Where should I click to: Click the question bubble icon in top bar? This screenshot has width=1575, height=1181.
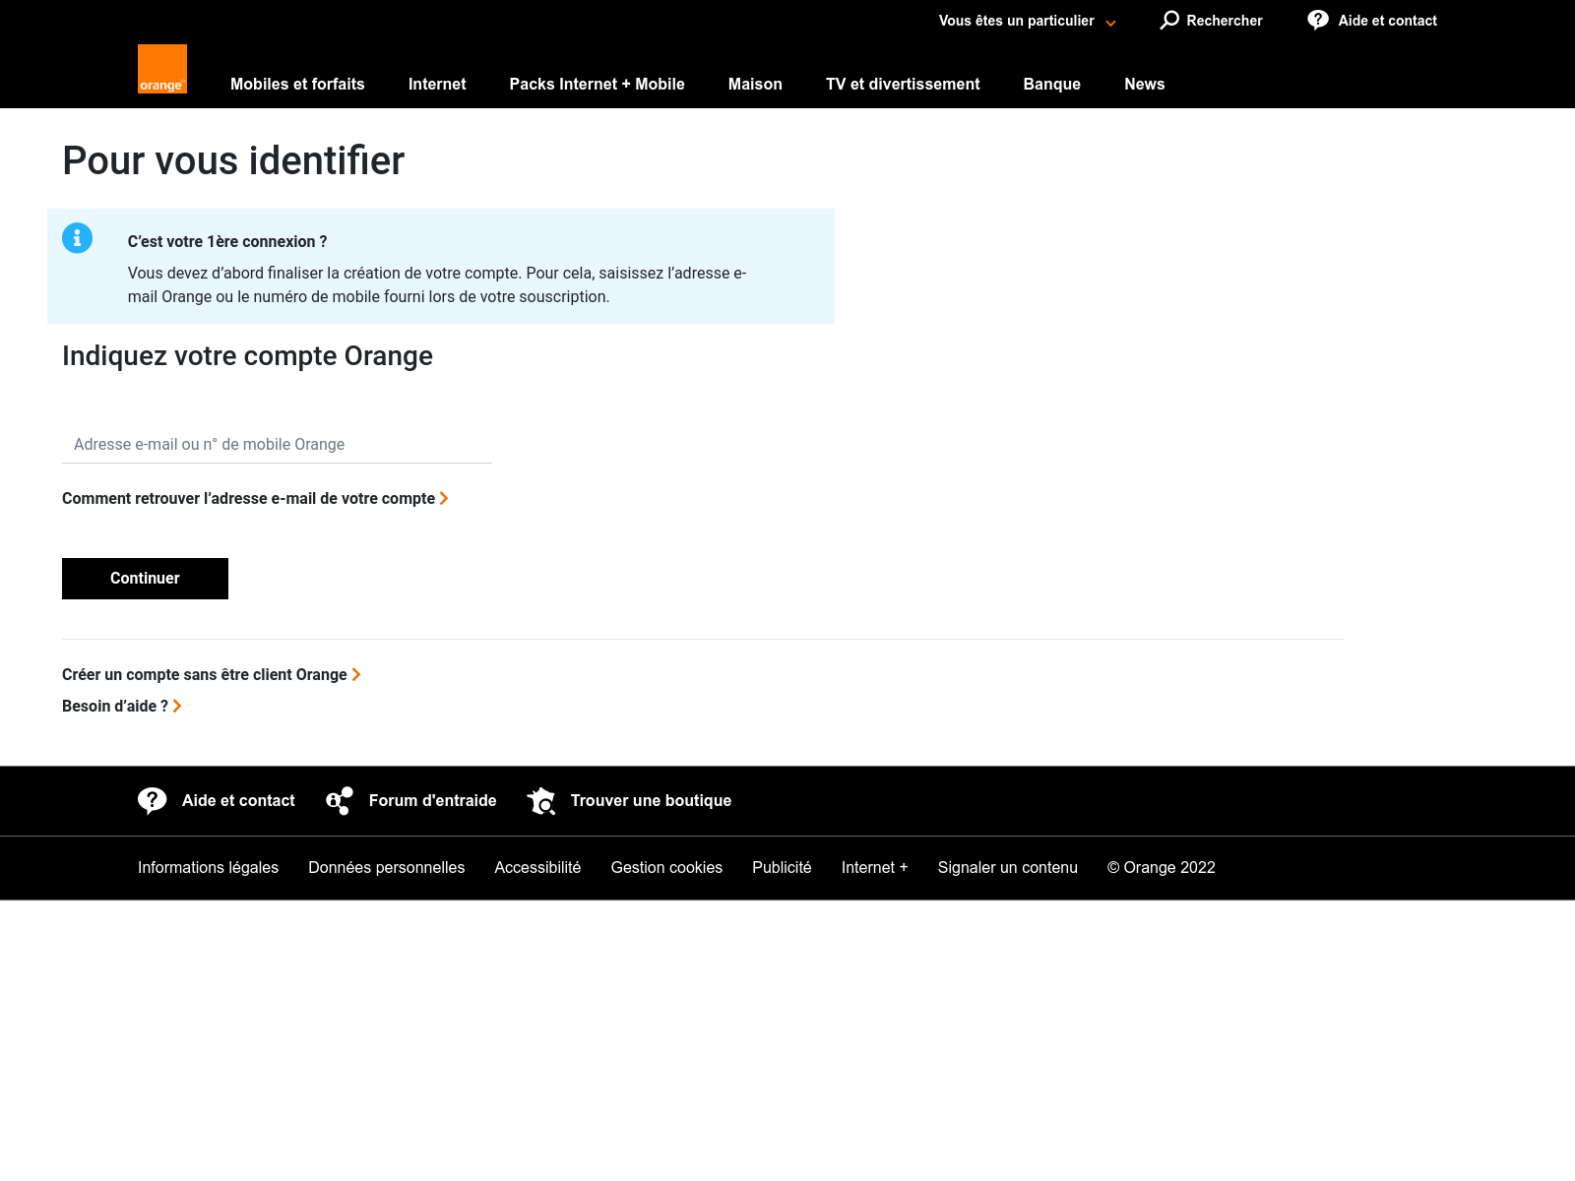point(1318,20)
